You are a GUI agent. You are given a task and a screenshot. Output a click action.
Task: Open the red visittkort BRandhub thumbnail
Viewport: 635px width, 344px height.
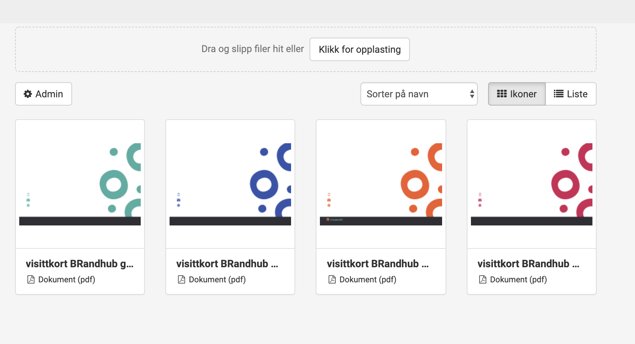532,184
